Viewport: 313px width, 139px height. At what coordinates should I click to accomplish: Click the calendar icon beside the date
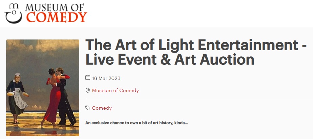[88, 78]
